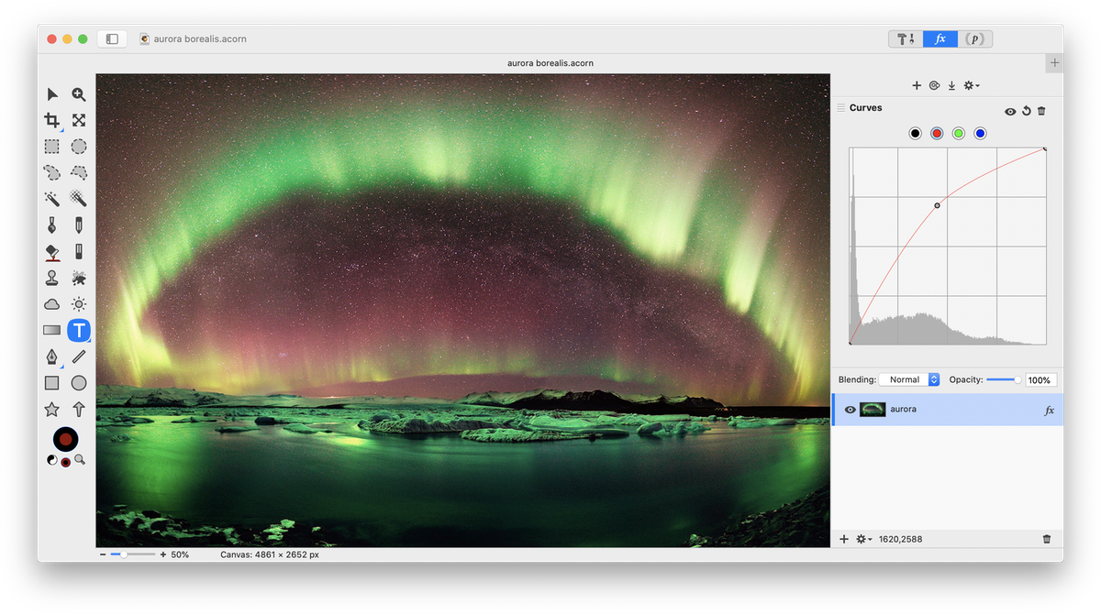1101x614 pixels.
Task: Reset the Curves filter
Action: (x=1027, y=111)
